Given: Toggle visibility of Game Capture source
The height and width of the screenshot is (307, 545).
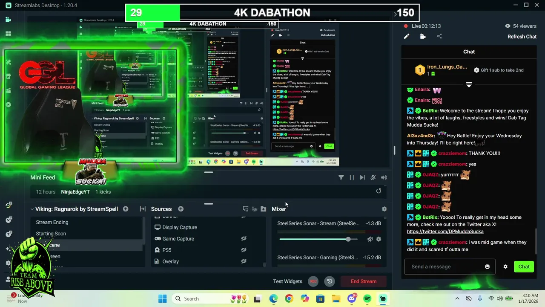Looking at the screenshot, I should 244,239.
